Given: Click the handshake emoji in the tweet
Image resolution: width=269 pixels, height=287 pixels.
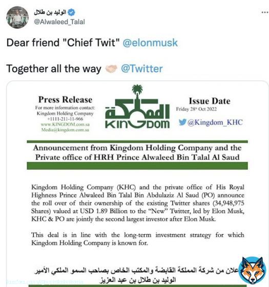Looking at the screenshot, I should pos(111,69).
